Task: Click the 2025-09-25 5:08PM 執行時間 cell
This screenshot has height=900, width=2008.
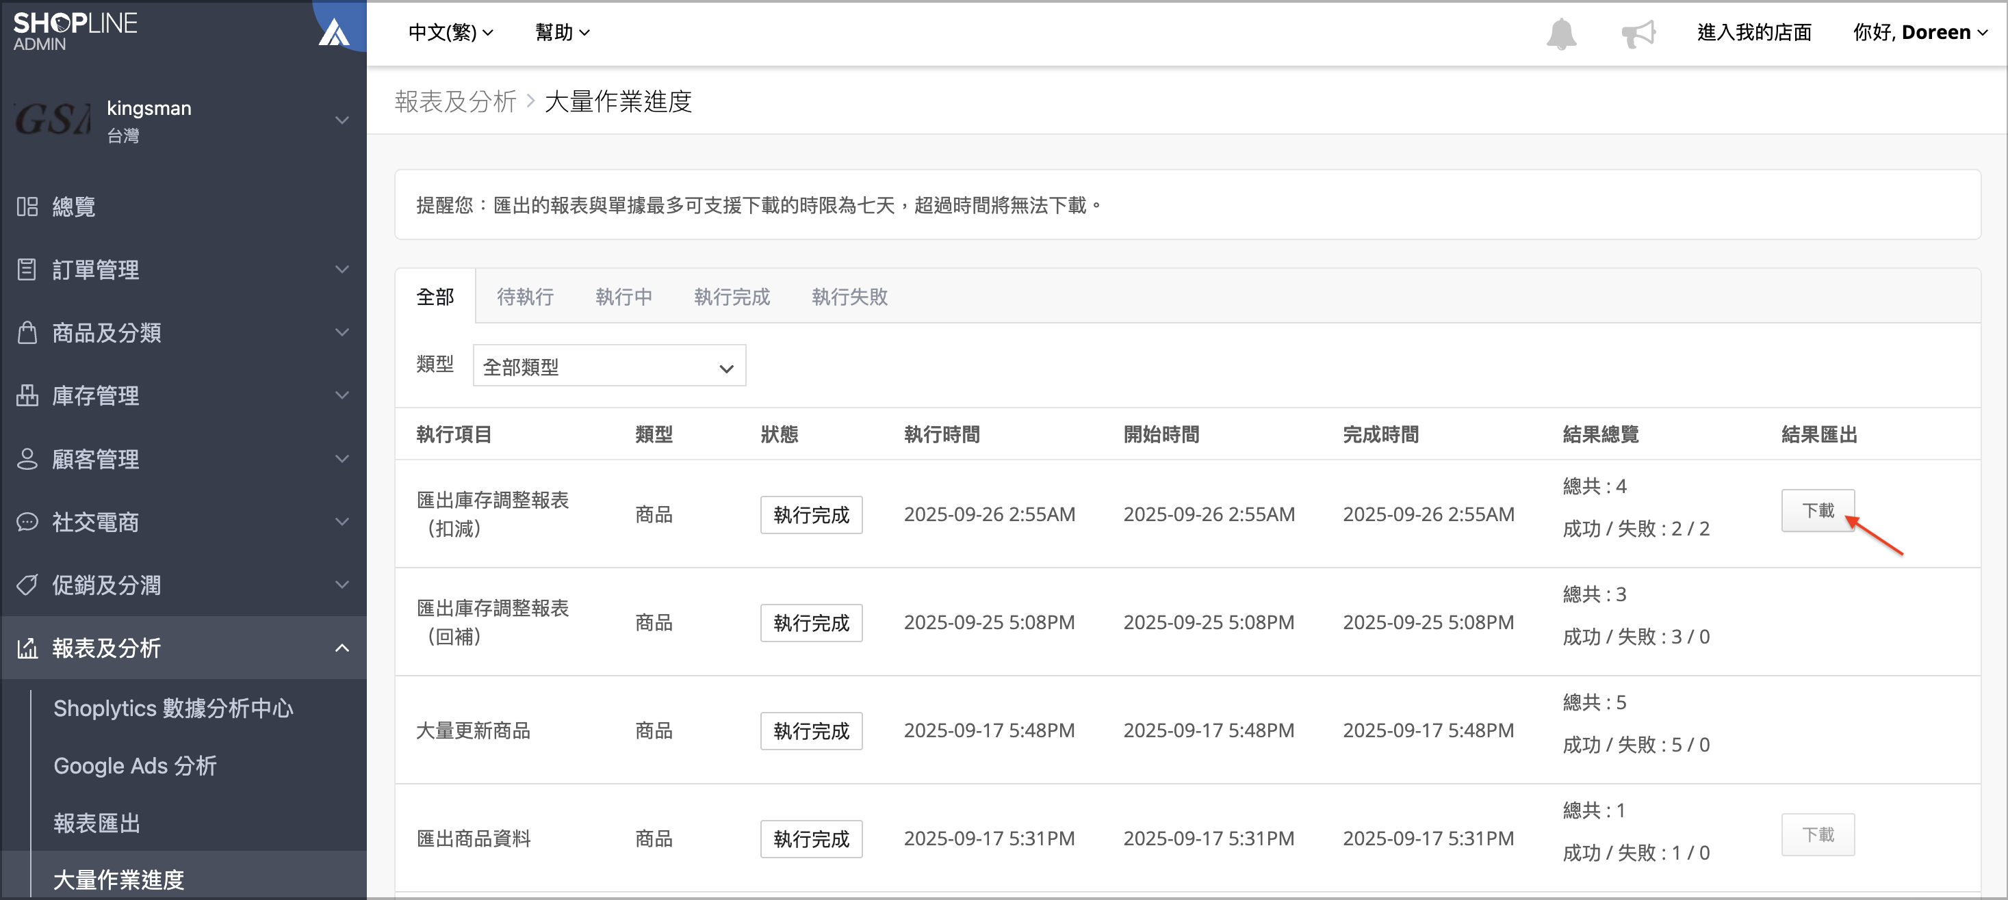Action: point(989,622)
